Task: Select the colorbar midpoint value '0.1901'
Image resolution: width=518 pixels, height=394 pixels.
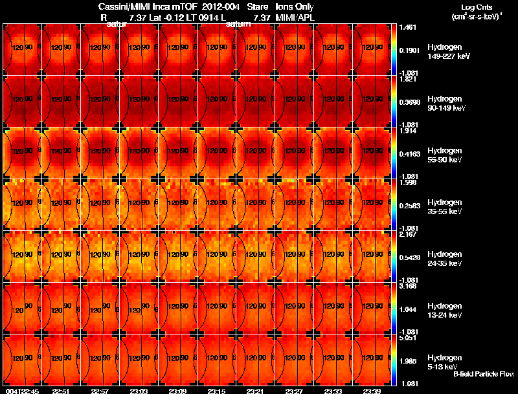Action: pyautogui.click(x=409, y=50)
